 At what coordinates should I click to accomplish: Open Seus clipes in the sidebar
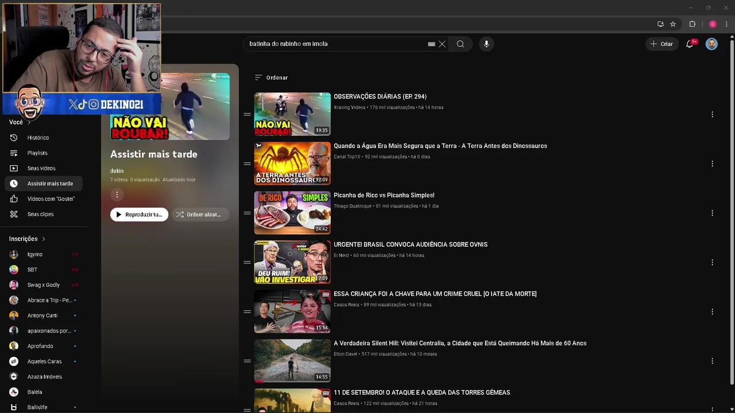pos(44,215)
